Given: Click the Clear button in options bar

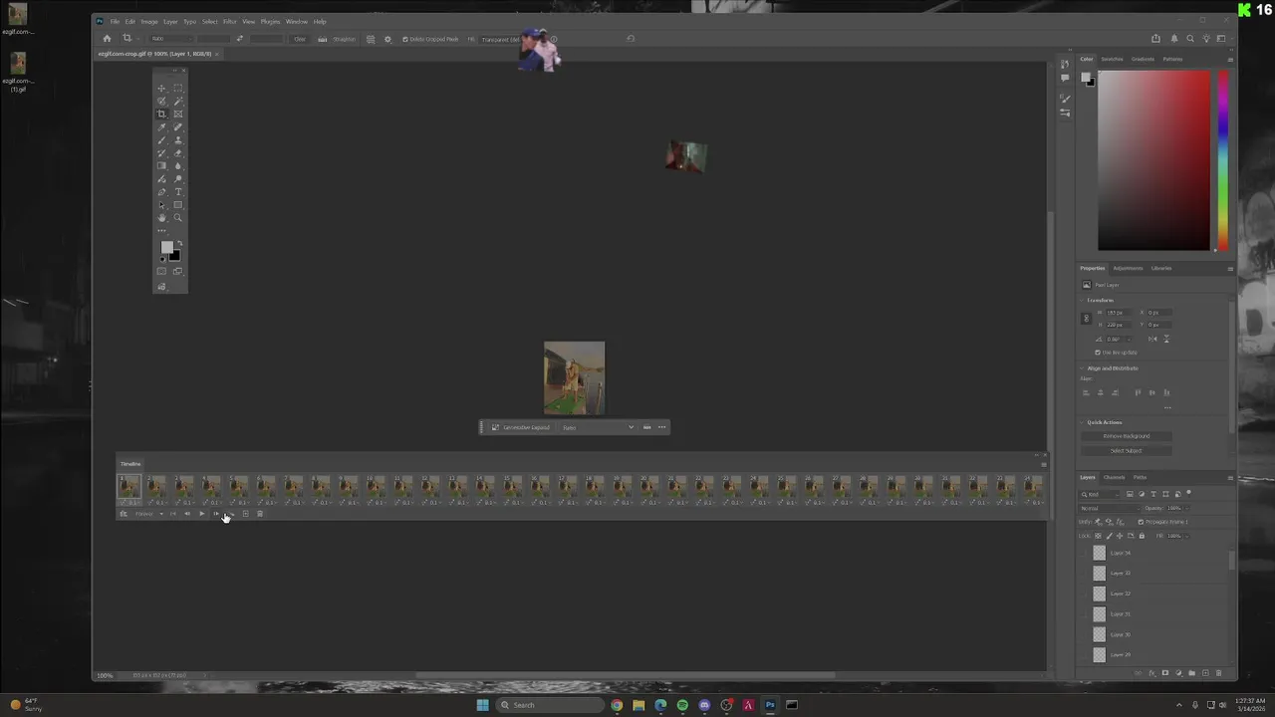Looking at the screenshot, I should 300,39.
